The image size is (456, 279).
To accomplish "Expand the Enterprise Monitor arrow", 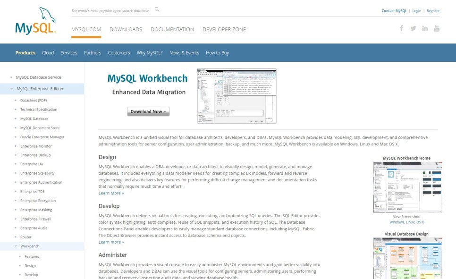I will 16,146.
